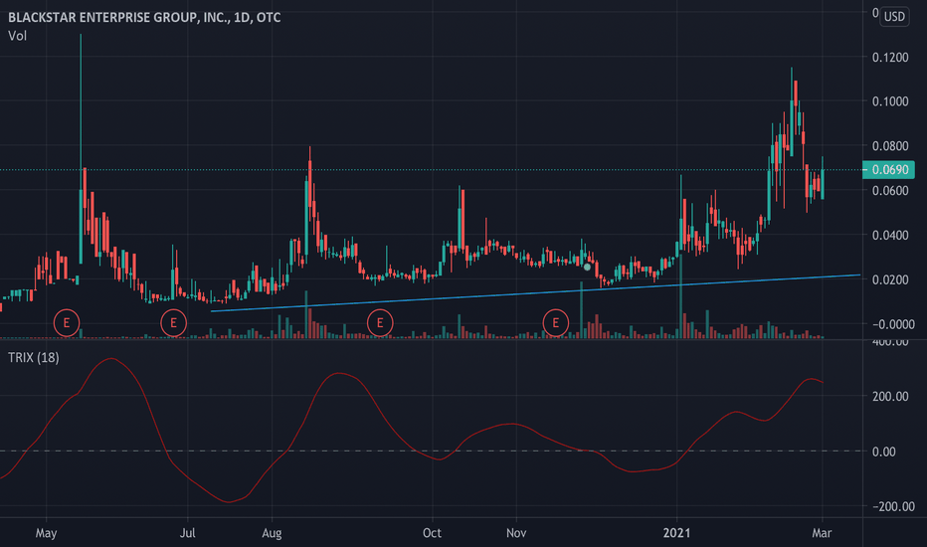Click the 2021 label on time axis
The height and width of the screenshot is (547, 927).
[676, 533]
